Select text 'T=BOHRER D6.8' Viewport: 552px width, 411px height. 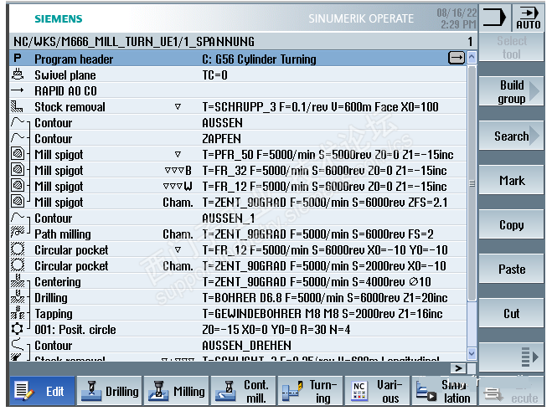point(242,298)
